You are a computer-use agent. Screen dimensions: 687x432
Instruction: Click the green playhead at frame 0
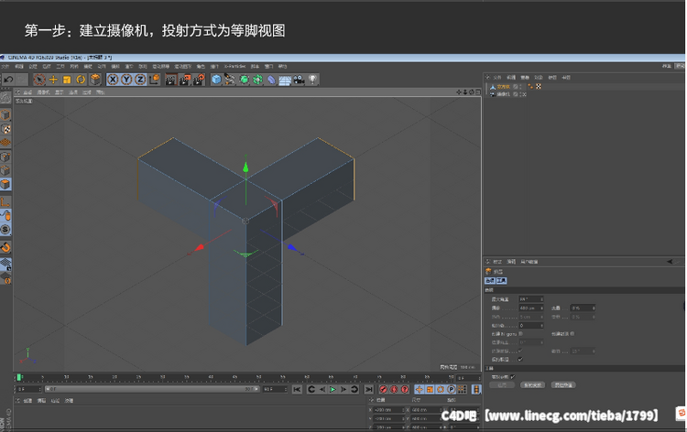(19, 377)
